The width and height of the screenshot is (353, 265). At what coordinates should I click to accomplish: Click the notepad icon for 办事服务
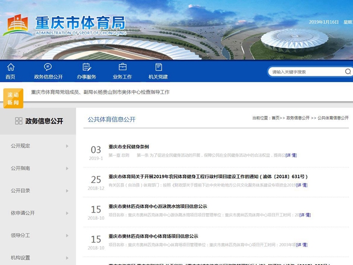[x=87, y=67]
